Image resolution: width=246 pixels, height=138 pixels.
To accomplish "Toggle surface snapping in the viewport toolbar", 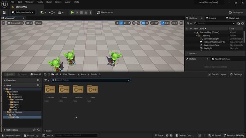I will coord(138,23).
